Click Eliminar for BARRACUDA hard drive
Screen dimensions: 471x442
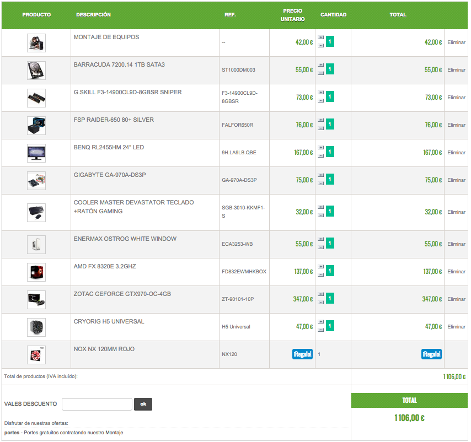tap(456, 70)
